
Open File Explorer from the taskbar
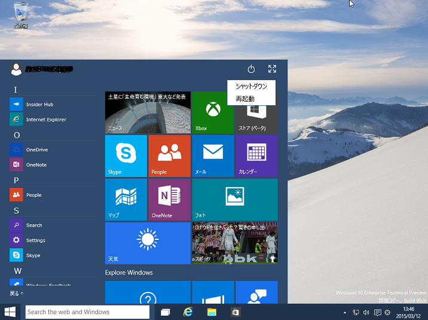[x=212, y=312]
